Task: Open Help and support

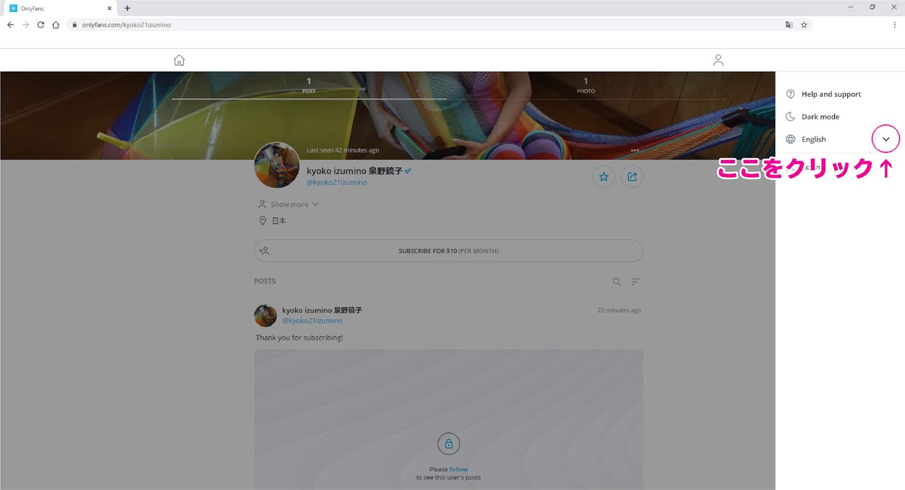Action: coord(831,94)
